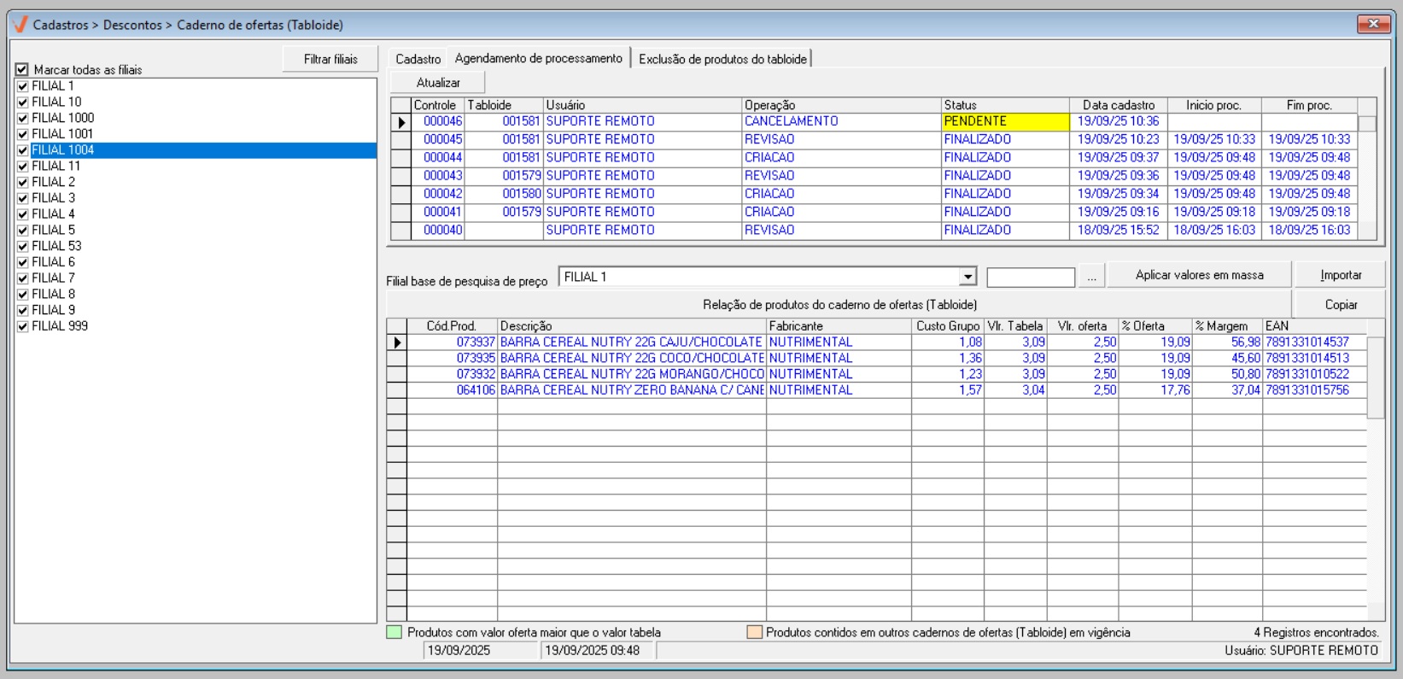
Task: Open the Filial base de pesquisa dropdown arrow
Action: coord(967,277)
